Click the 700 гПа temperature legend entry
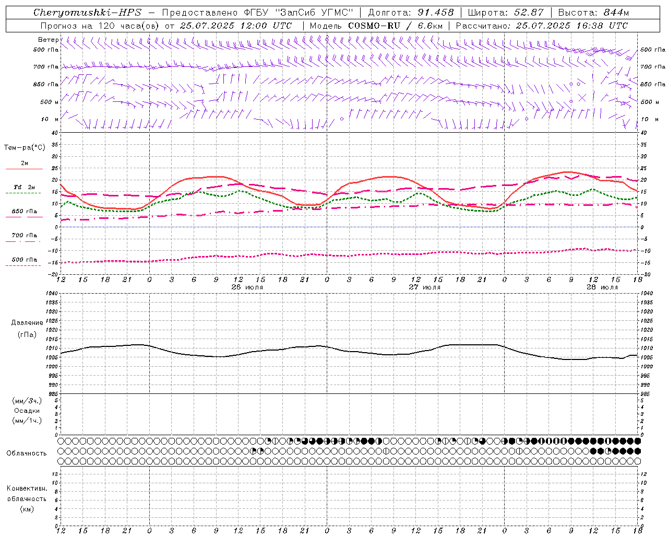Image resolution: width=668 pixels, height=535 pixels. [25, 235]
